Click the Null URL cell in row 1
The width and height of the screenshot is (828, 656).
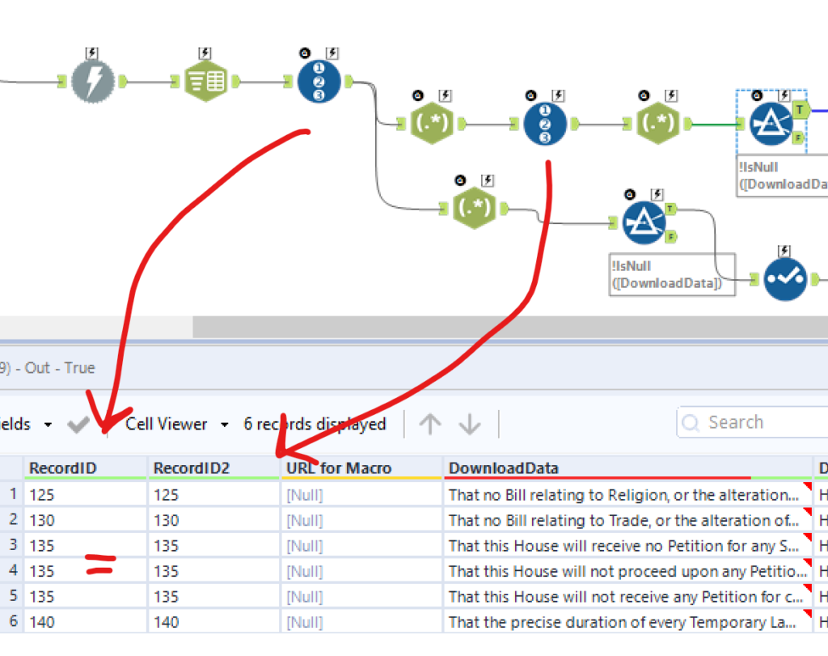361,495
